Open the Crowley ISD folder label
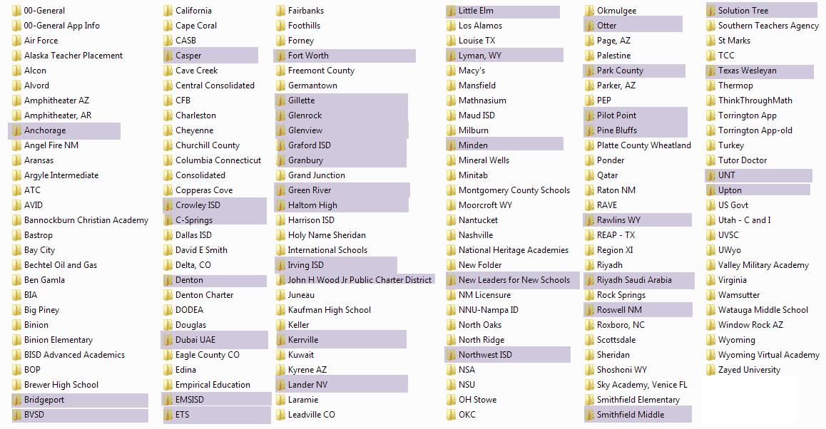 [x=198, y=205]
